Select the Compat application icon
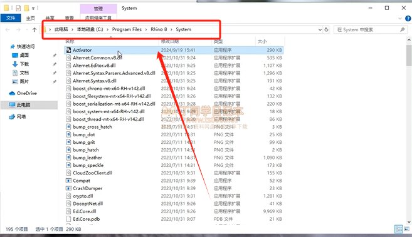Screen dimensions: 412x237 [x=68, y=181]
